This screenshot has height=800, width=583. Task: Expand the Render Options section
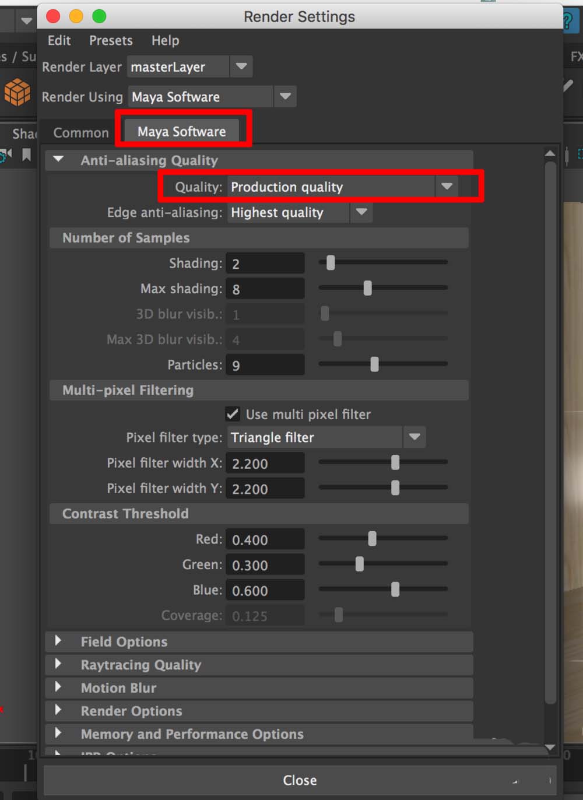click(x=58, y=710)
